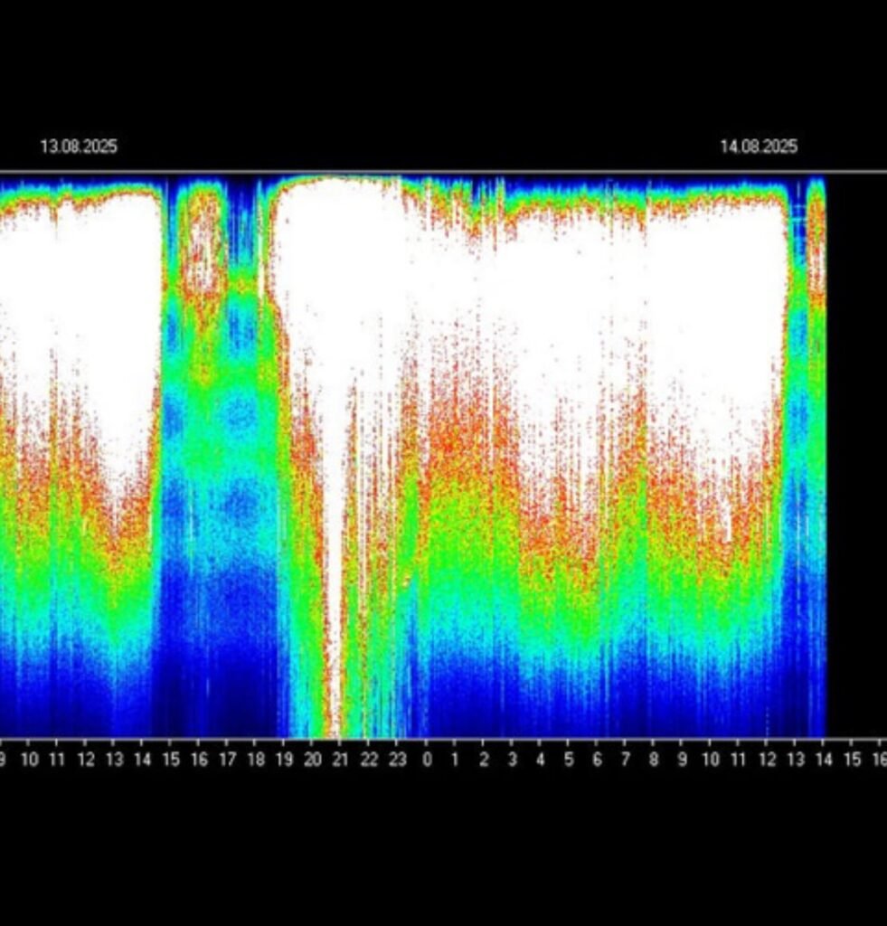Select hour 18 on the time axis
Viewport: 887px width, 926px height.
[x=256, y=760]
